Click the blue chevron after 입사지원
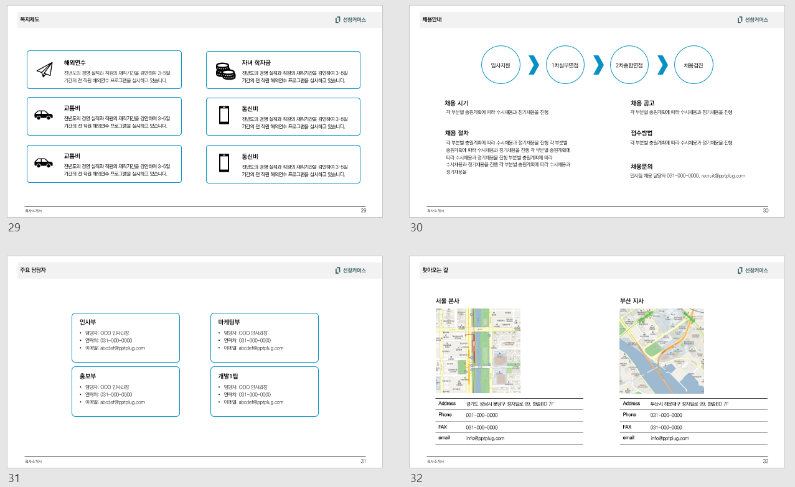The width and height of the screenshot is (795, 487). tap(534, 65)
